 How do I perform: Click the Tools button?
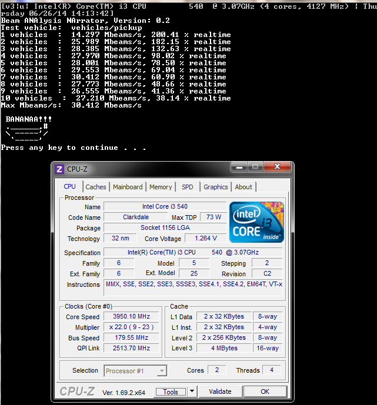coord(171,392)
